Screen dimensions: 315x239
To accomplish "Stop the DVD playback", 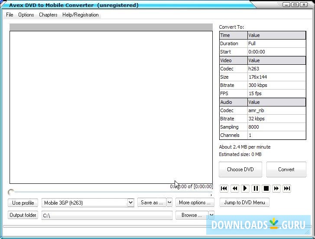I will click(266, 189).
